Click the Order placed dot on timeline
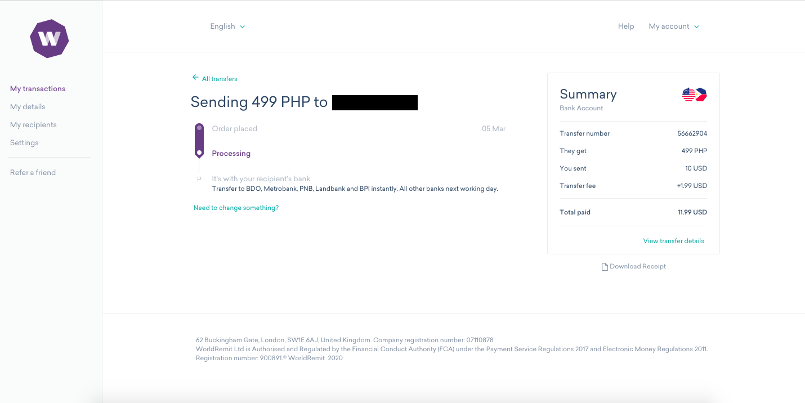Viewport: 805px width, 403px height. click(199, 128)
